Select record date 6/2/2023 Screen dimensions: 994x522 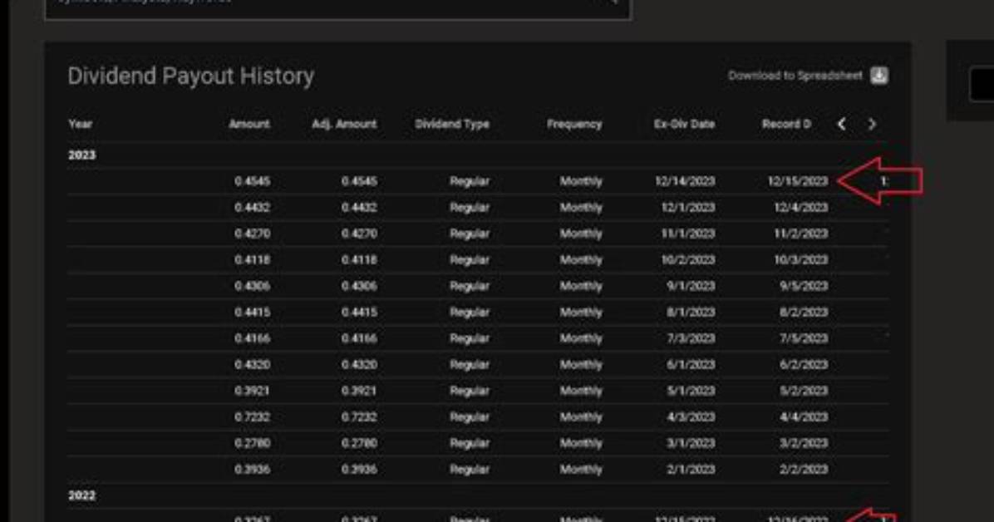coord(804,365)
